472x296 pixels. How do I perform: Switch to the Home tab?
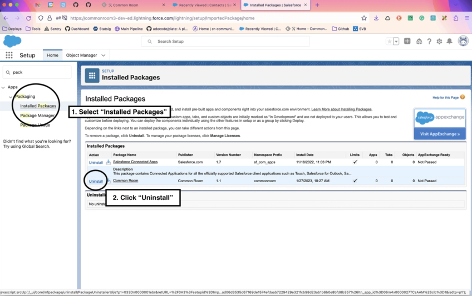[53, 55]
